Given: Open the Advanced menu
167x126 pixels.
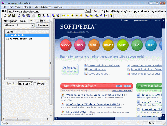Looking at the screenshot, I should click(46, 7).
